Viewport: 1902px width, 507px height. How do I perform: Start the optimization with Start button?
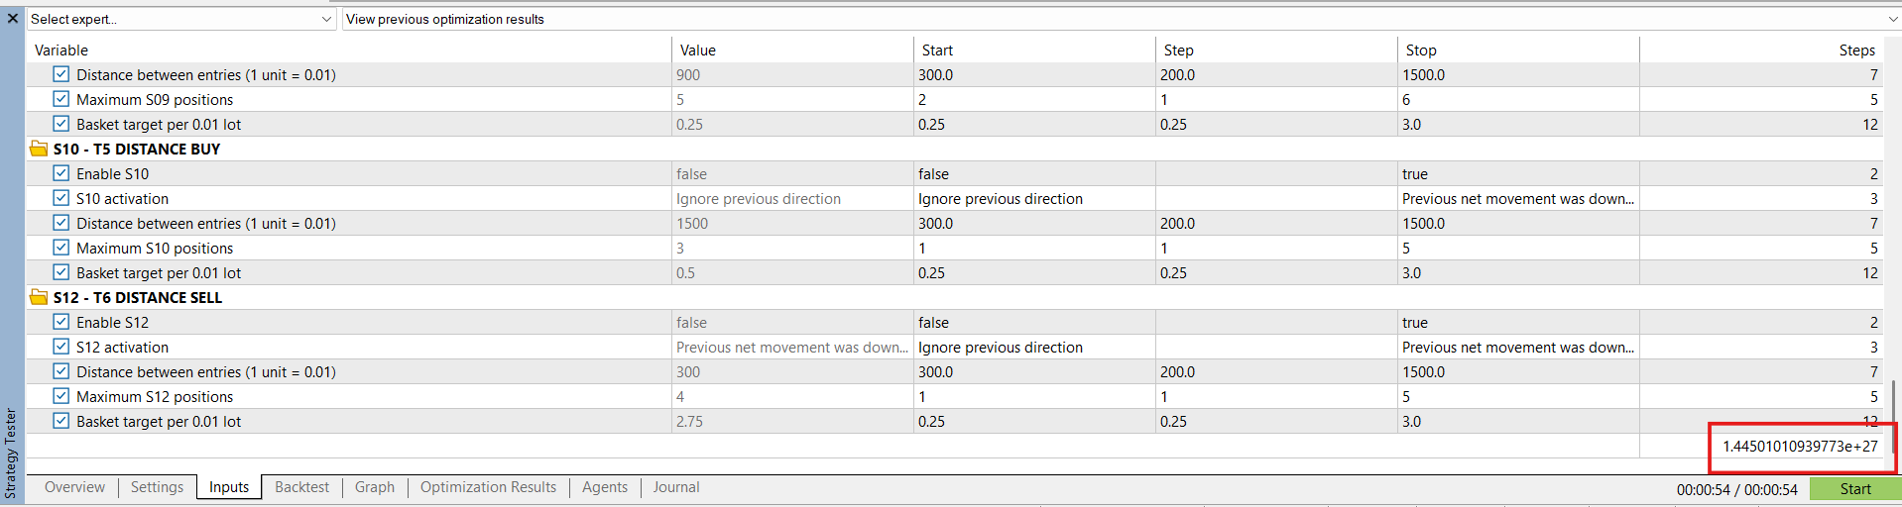[1855, 489]
